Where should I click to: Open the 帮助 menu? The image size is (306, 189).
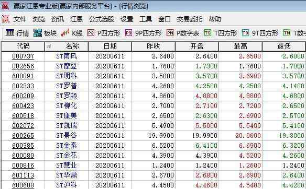215,19
